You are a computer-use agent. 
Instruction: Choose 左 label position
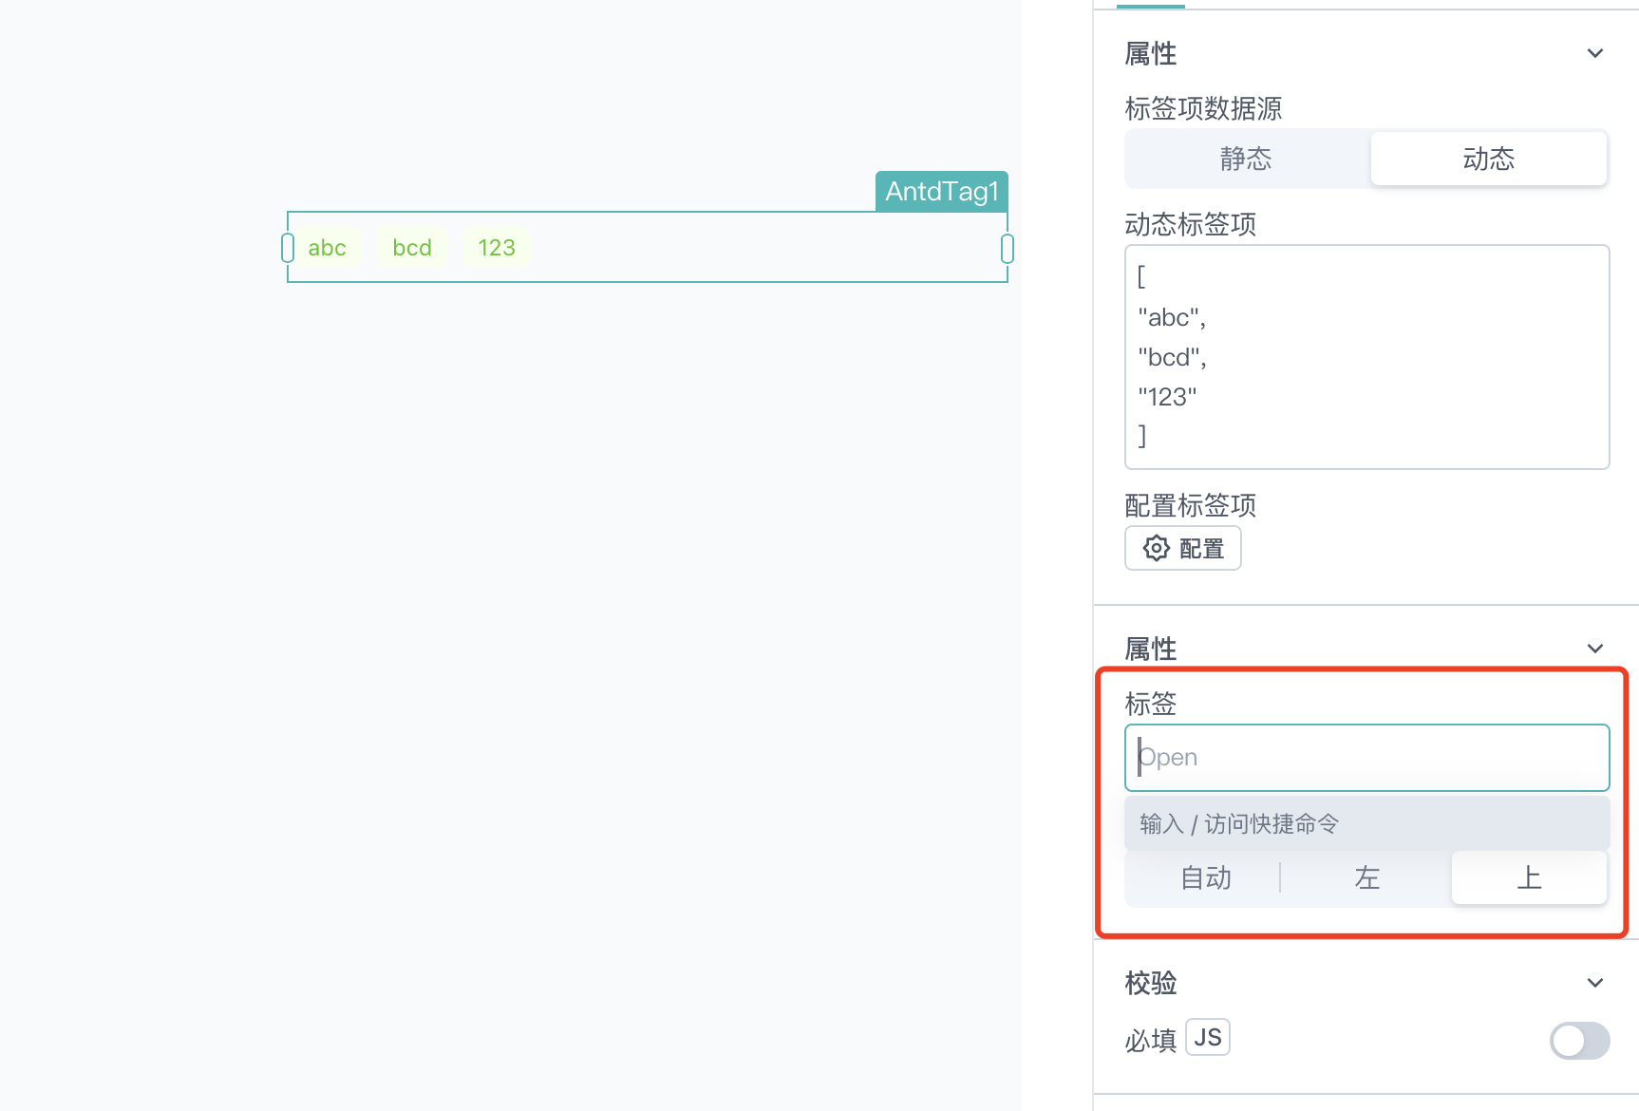[x=1366, y=877]
